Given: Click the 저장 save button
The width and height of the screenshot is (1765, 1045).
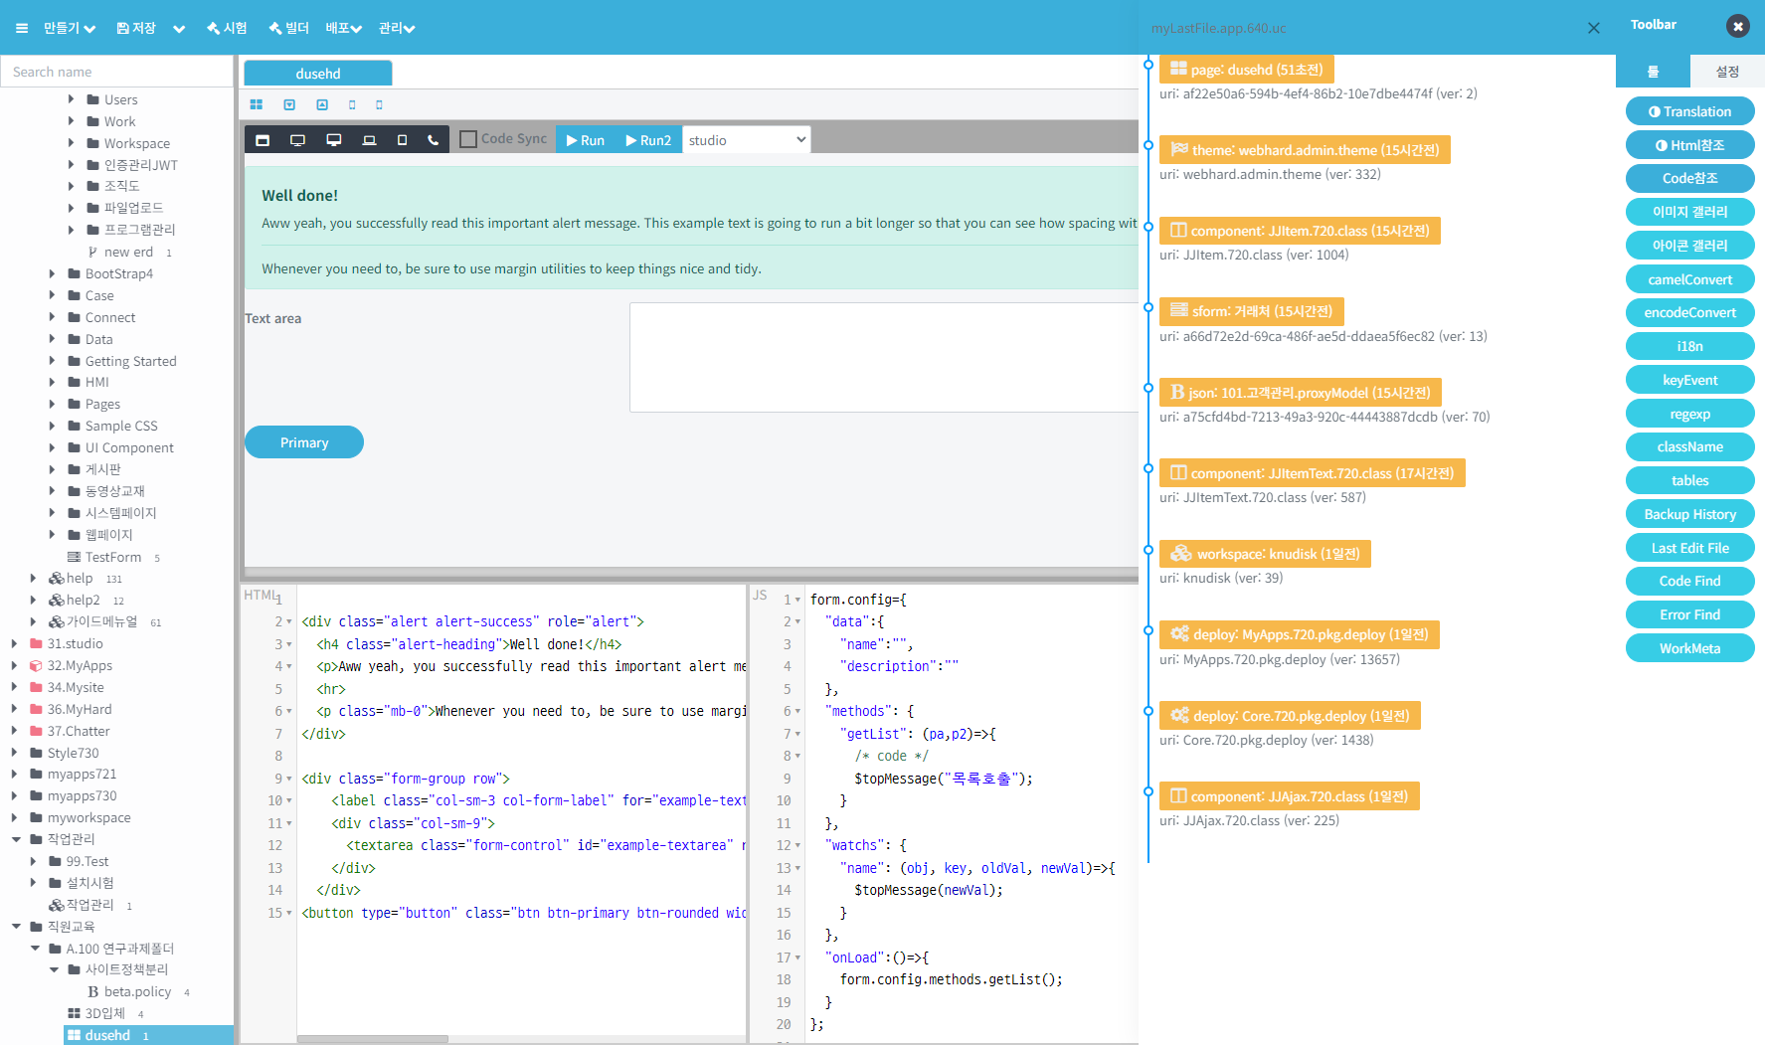Looking at the screenshot, I should pos(136,28).
